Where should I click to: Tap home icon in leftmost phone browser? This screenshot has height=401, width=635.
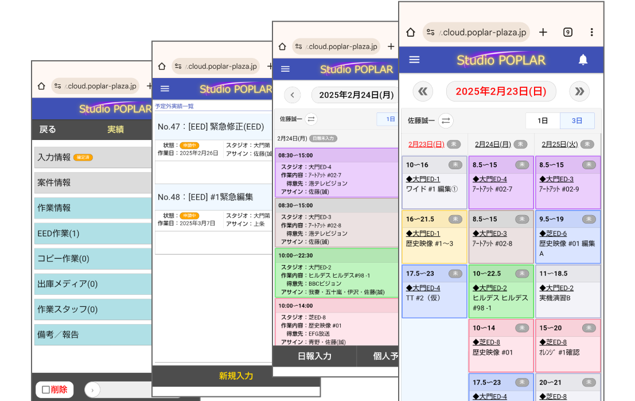[x=41, y=86]
